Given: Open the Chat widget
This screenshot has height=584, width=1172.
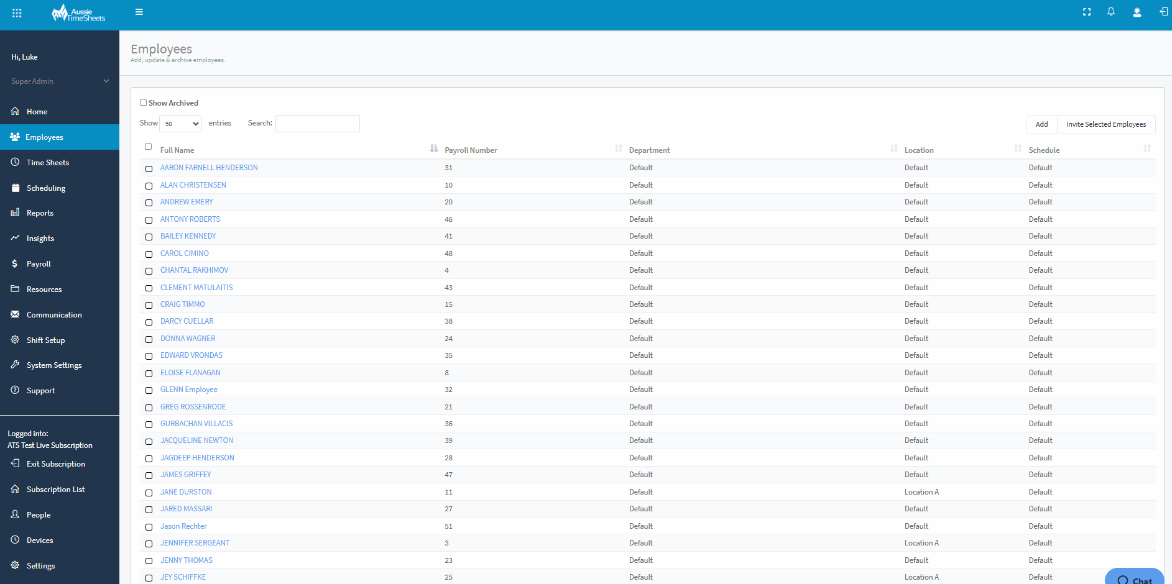Looking at the screenshot, I should pos(1134,578).
